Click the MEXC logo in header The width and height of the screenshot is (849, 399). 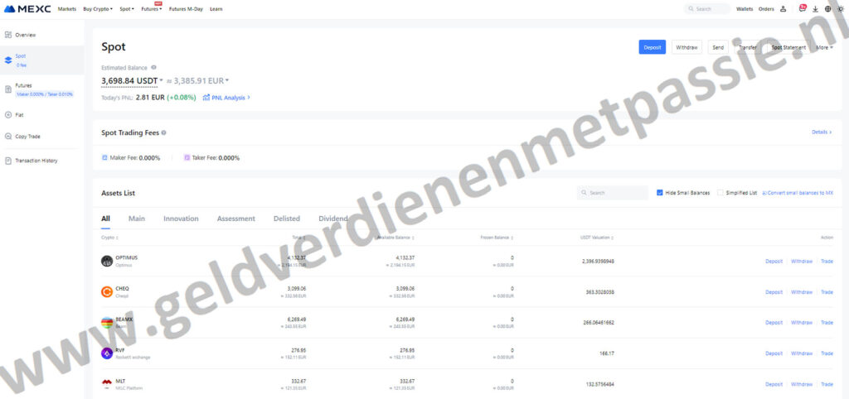click(x=29, y=8)
